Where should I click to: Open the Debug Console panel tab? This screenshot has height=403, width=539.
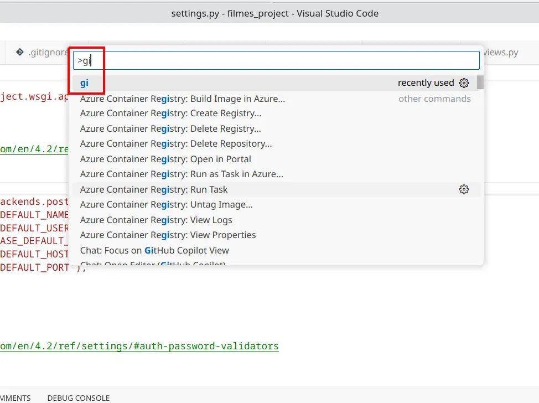[79, 398]
